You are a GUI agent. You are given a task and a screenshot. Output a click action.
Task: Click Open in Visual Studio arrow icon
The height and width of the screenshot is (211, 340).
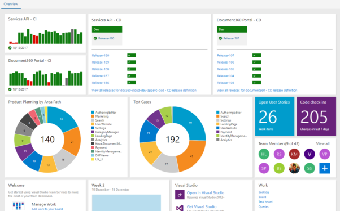click(180, 195)
